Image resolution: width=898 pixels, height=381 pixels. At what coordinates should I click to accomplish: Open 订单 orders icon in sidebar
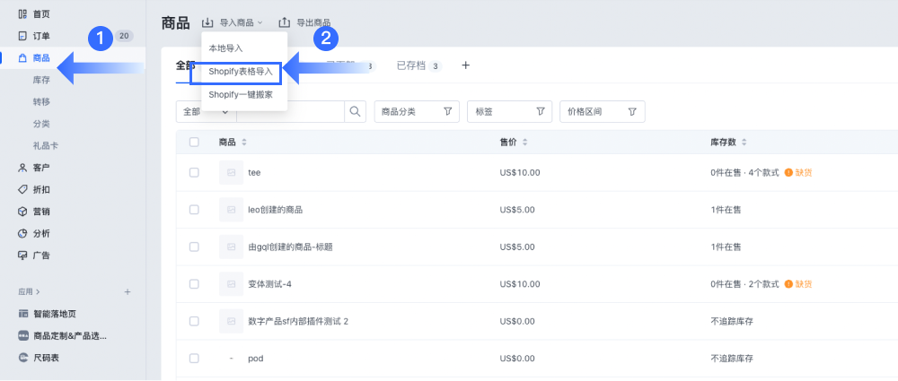click(22, 36)
